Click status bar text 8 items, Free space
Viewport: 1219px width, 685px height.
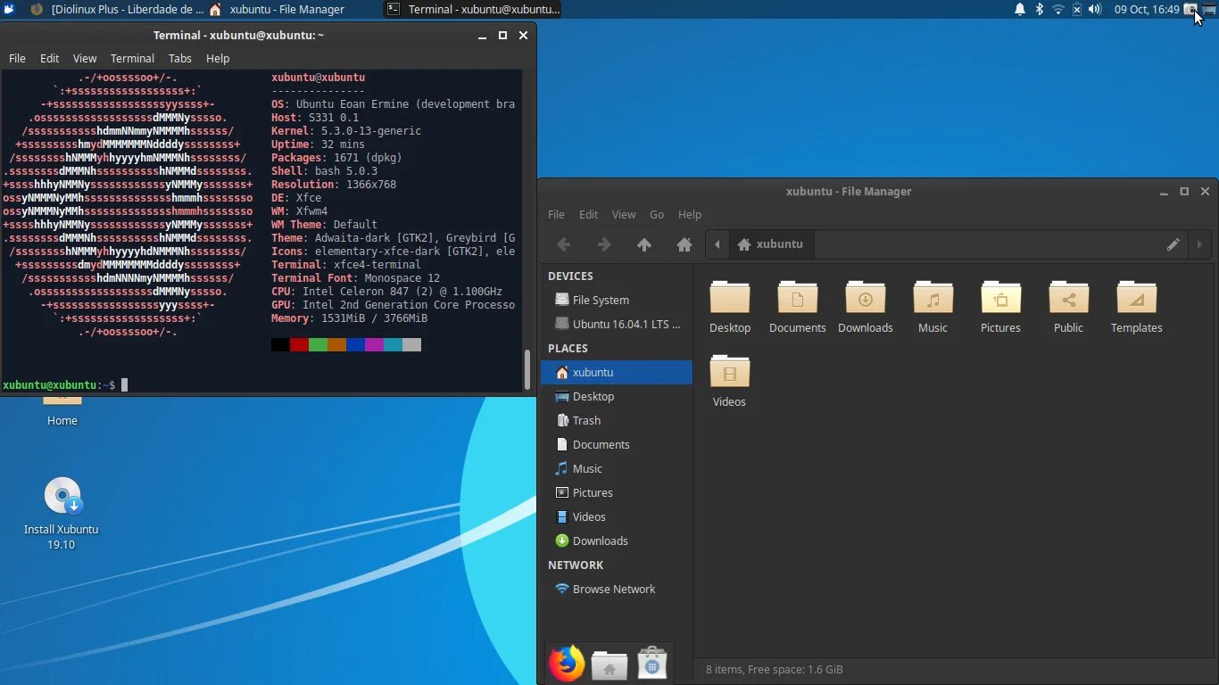coord(775,669)
